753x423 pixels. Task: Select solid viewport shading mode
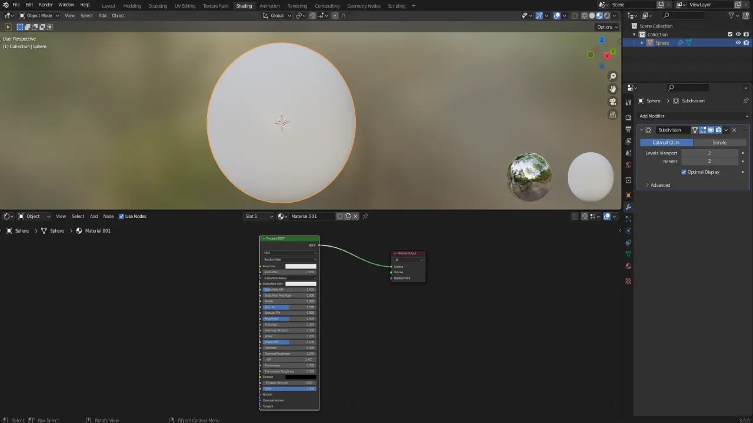click(x=592, y=16)
